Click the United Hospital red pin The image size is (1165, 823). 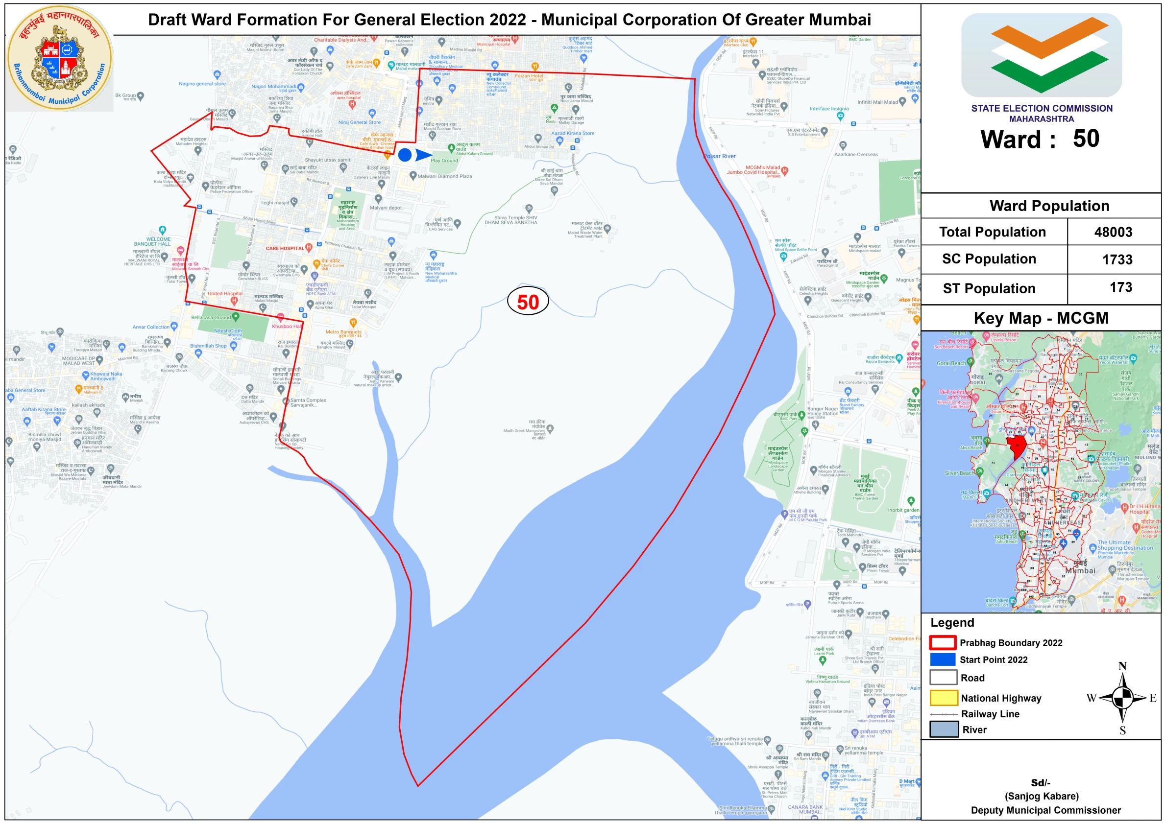pyautogui.click(x=234, y=300)
